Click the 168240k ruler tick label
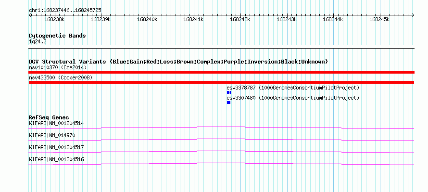Screen dimensions: 428x192 tap(148, 20)
